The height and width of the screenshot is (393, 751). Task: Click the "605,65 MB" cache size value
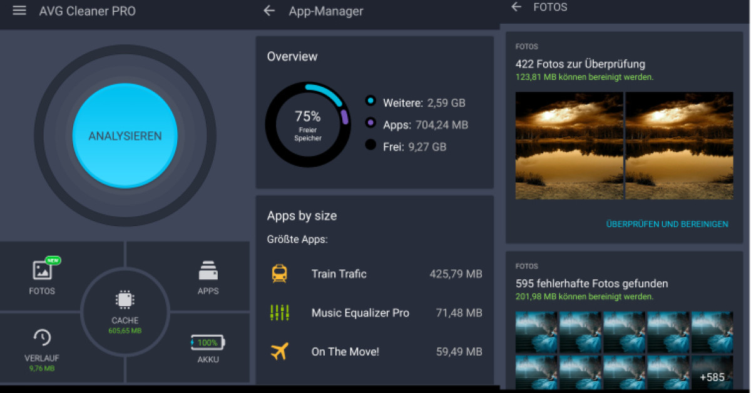(125, 331)
